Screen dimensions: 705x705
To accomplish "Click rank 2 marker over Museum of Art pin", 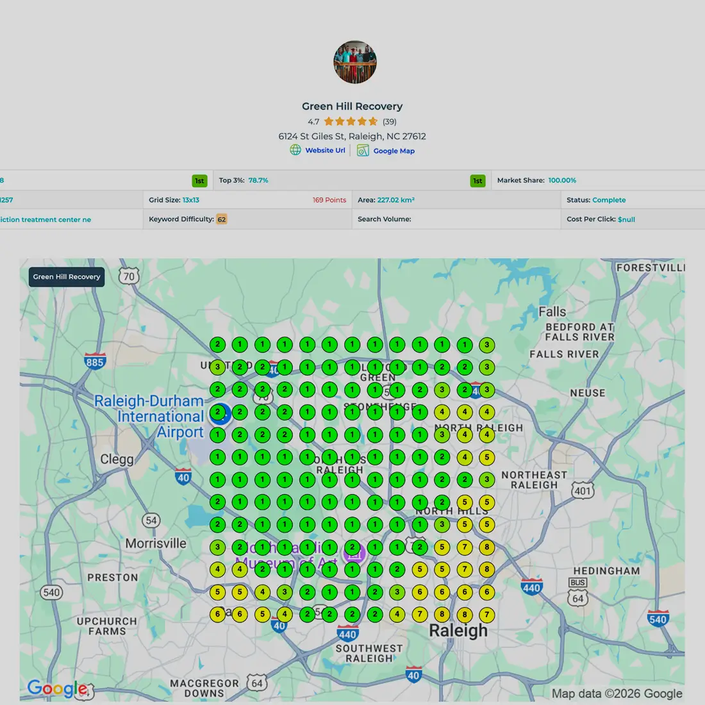I will (x=352, y=547).
